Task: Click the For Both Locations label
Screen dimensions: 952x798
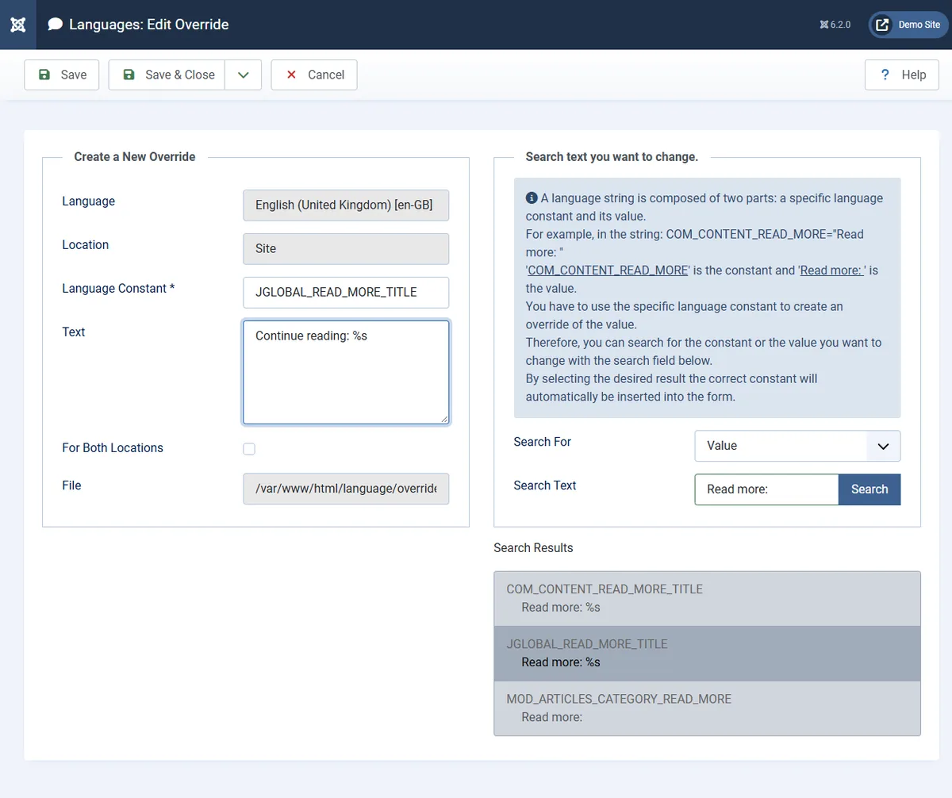Action: click(113, 448)
